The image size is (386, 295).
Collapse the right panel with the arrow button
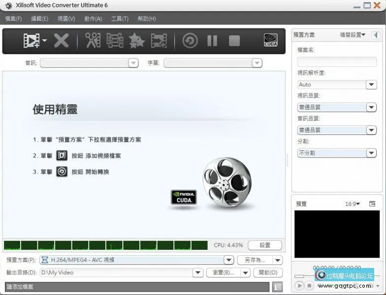(x=376, y=35)
